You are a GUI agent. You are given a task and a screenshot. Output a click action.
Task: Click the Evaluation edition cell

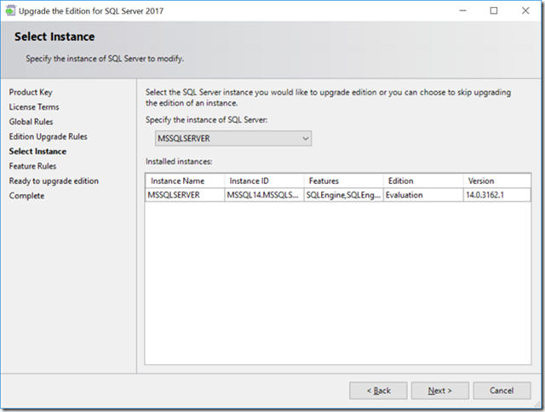coord(423,195)
